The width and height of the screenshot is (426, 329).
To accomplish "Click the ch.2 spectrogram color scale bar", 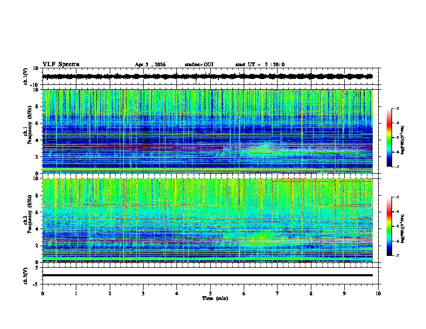I will tap(389, 226).
